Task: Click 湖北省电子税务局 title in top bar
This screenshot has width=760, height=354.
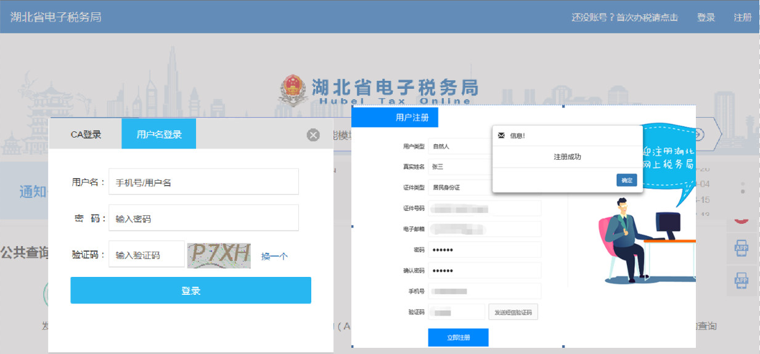Action: click(x=56, y=17)
